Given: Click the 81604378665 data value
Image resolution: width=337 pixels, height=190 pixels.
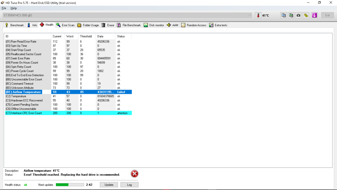Looking at the screenshot, I should click(105, 96).
